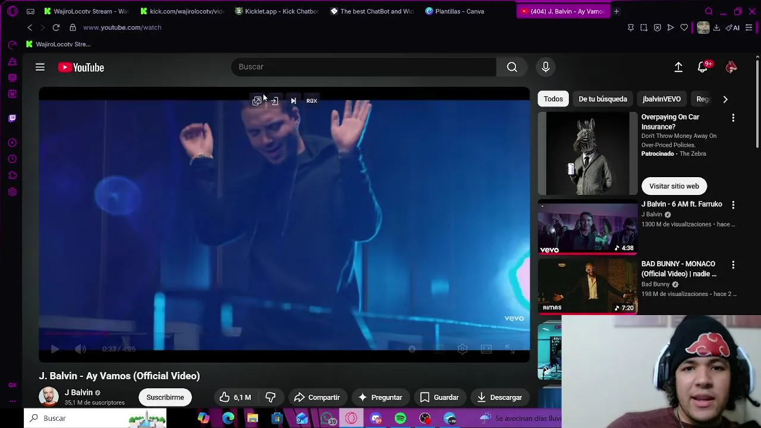761x428 pixels.
Task: Enter fullscreen on the video player
Action: [510, 350]
